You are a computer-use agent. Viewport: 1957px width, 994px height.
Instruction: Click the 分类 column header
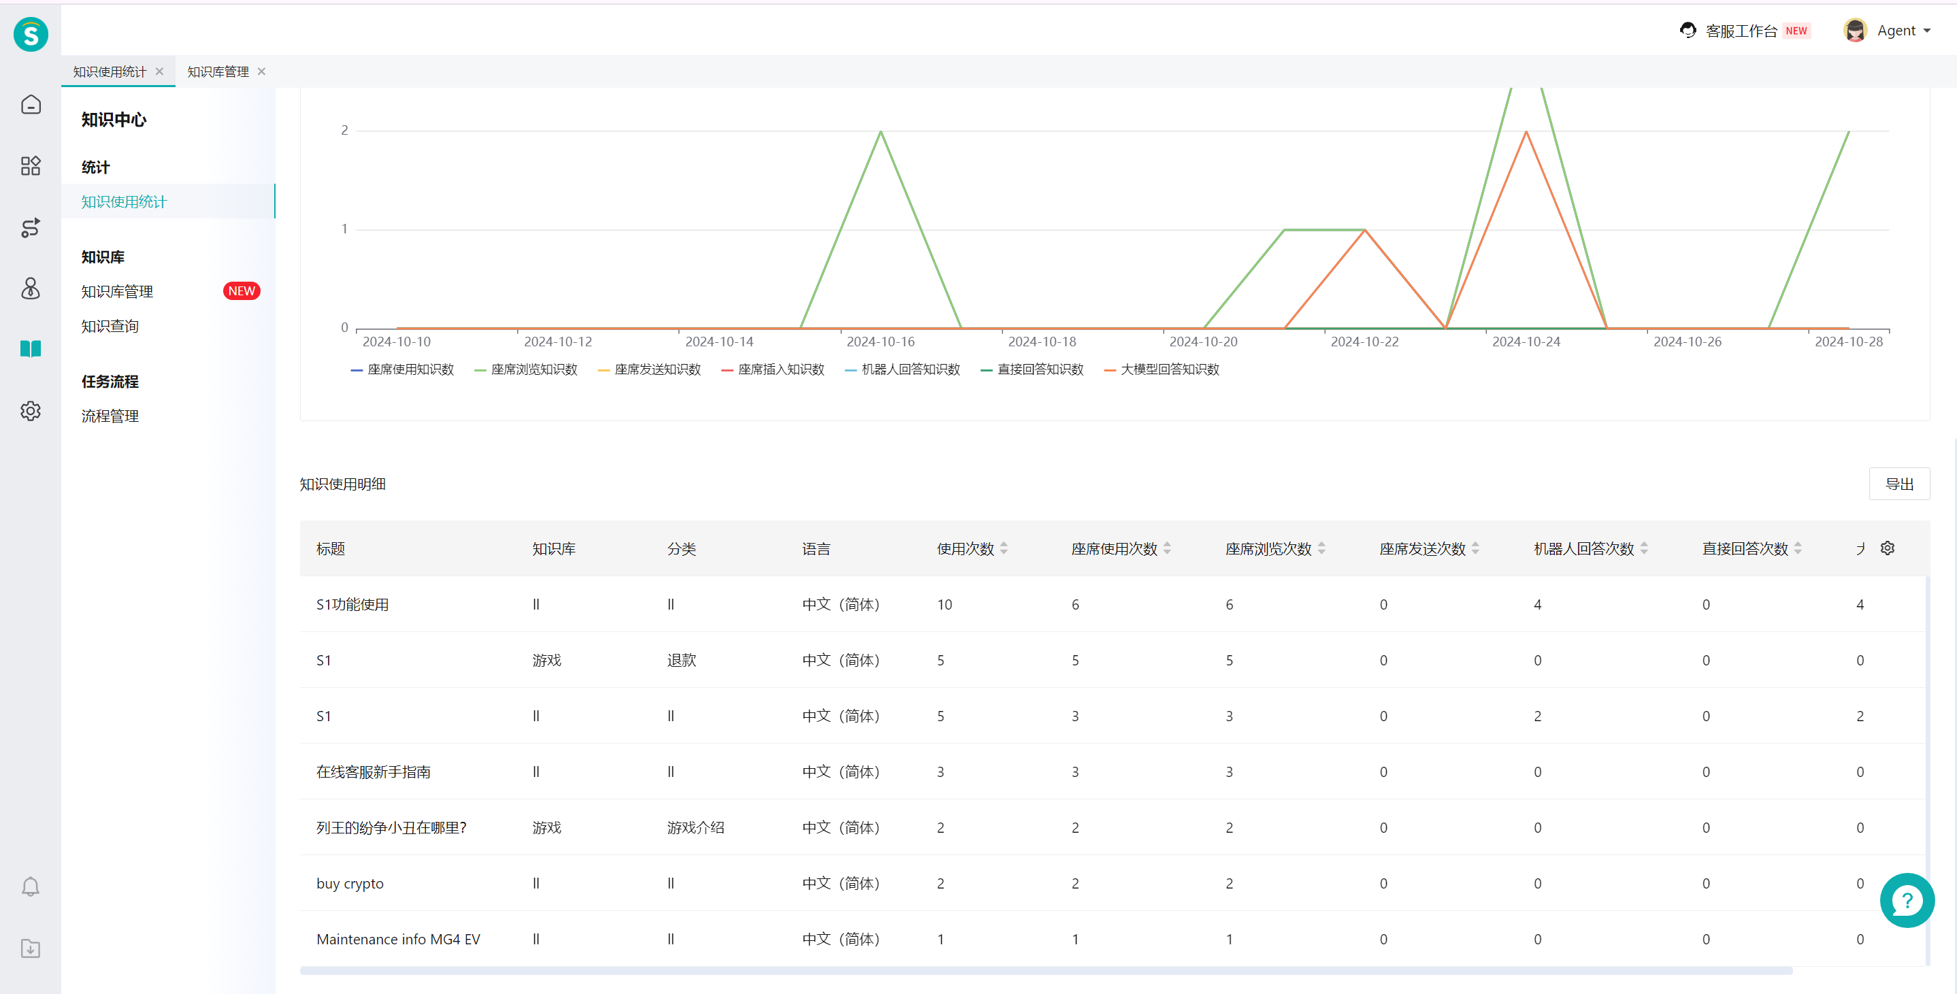[681, 548]
